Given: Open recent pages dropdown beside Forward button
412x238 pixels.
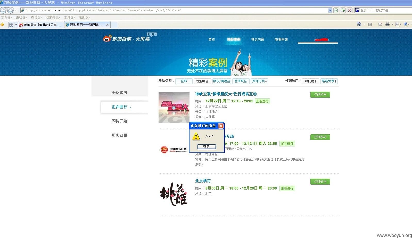Looking at the screenshot, I should (16, 11).
